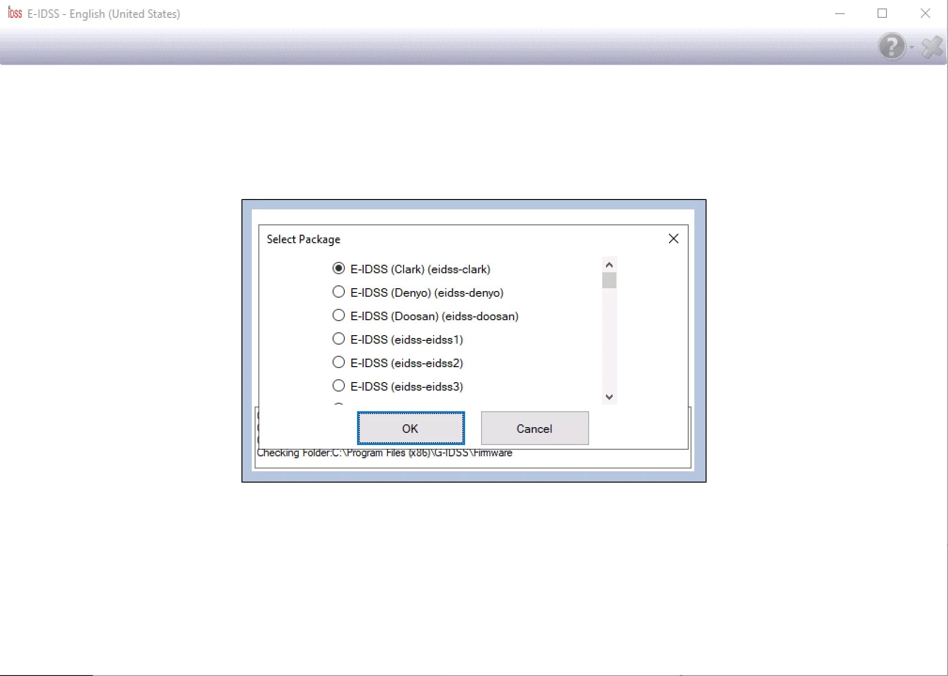Maximize the E-IDSS window
Screen dimensions: 948x676
882,14
